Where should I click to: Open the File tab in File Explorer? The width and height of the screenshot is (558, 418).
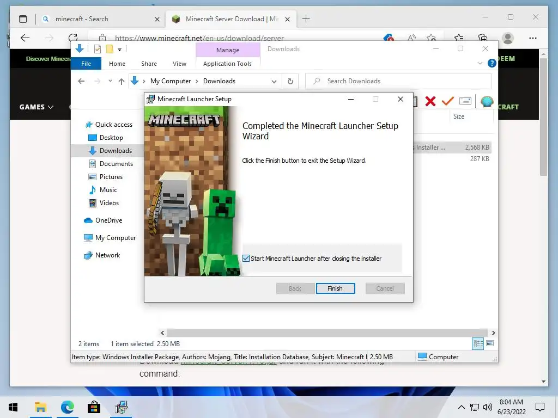(x=86, y=64)
